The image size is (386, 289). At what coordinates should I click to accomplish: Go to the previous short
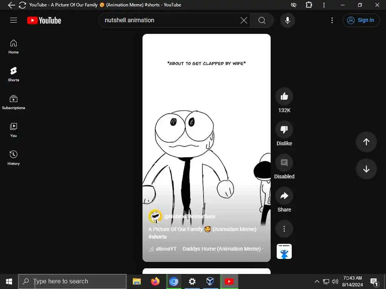[366, 142]
